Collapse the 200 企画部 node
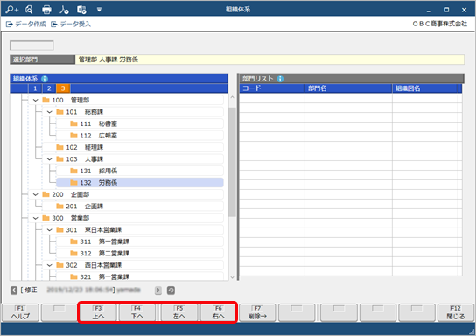 click(x=36, y=194)
